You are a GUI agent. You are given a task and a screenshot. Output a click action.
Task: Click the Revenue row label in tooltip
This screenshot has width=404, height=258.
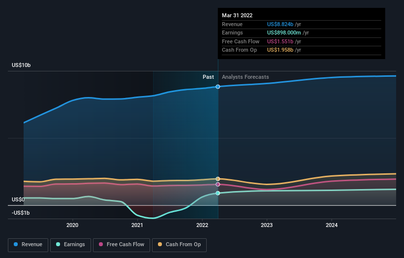232,24
